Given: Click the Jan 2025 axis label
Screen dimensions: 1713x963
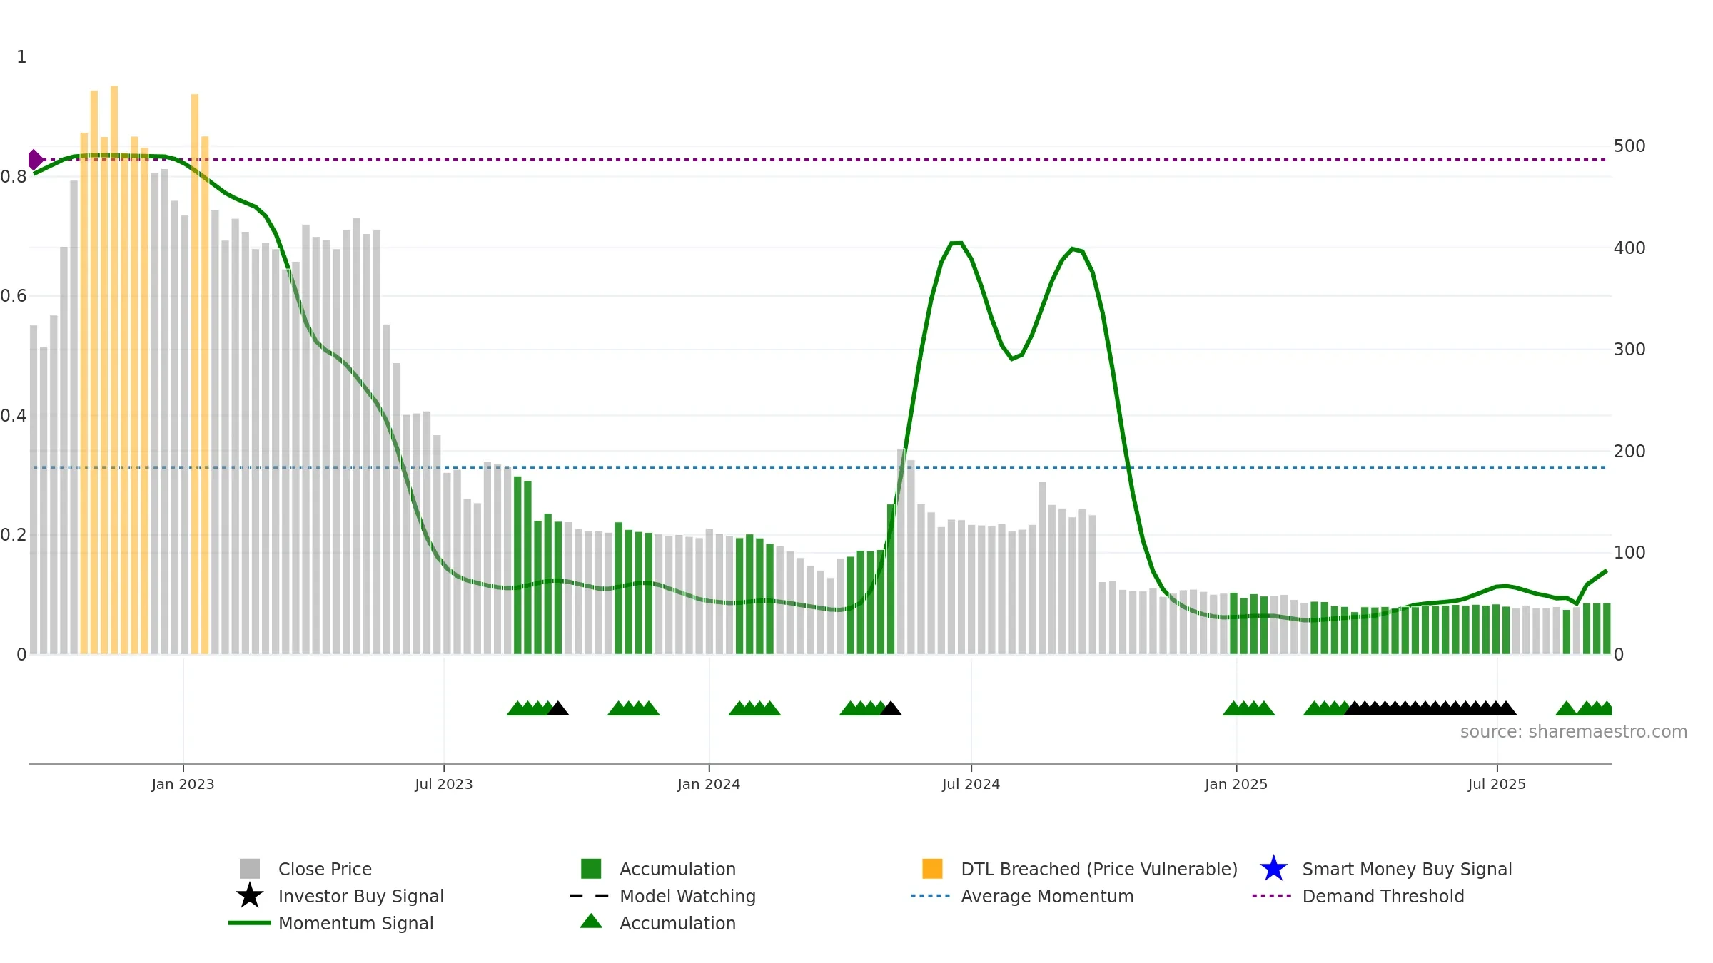Looking at the screenshot, I should click(x=1236, y=785).
